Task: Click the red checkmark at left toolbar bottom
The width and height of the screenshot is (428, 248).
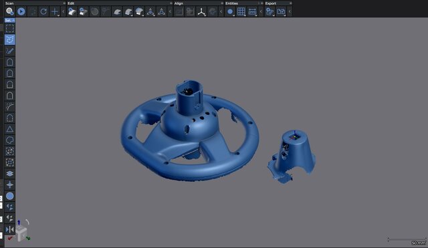Action: pos(10,239)
